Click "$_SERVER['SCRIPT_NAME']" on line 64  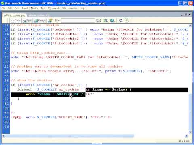click(x=62, y=117)
